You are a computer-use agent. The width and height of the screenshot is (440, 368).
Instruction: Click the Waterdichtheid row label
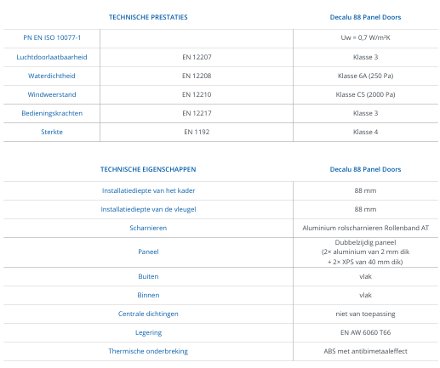[52, 76]
